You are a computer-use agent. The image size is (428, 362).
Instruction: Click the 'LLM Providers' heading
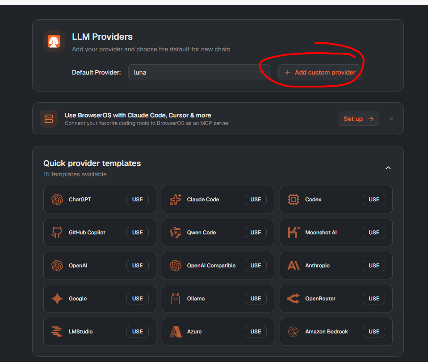pos(102,37)
